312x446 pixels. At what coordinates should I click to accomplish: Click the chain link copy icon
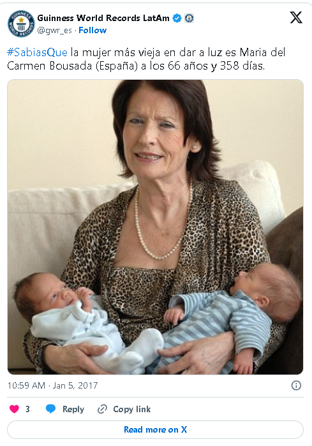point(102,409)
